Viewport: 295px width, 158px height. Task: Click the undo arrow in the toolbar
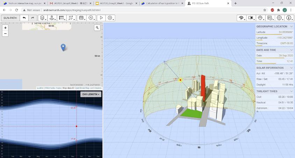[x=24, y=18]
